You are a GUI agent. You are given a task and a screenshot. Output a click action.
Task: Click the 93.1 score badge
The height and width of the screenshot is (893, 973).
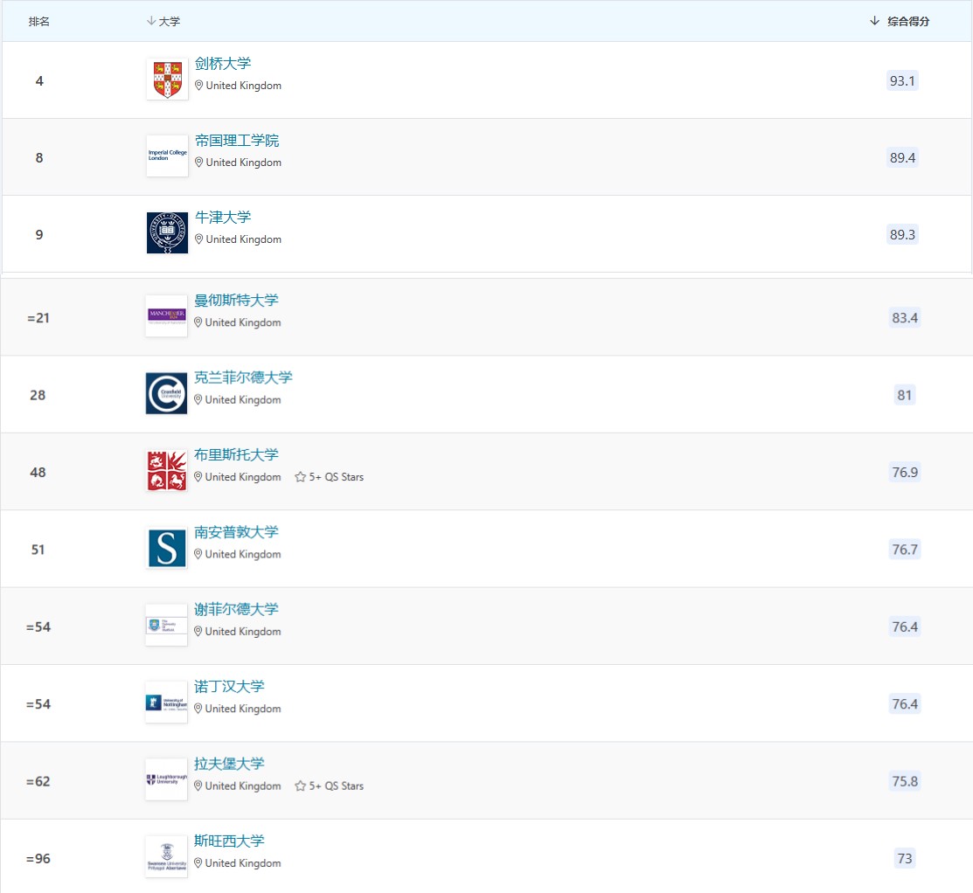(x=902, y=81)
